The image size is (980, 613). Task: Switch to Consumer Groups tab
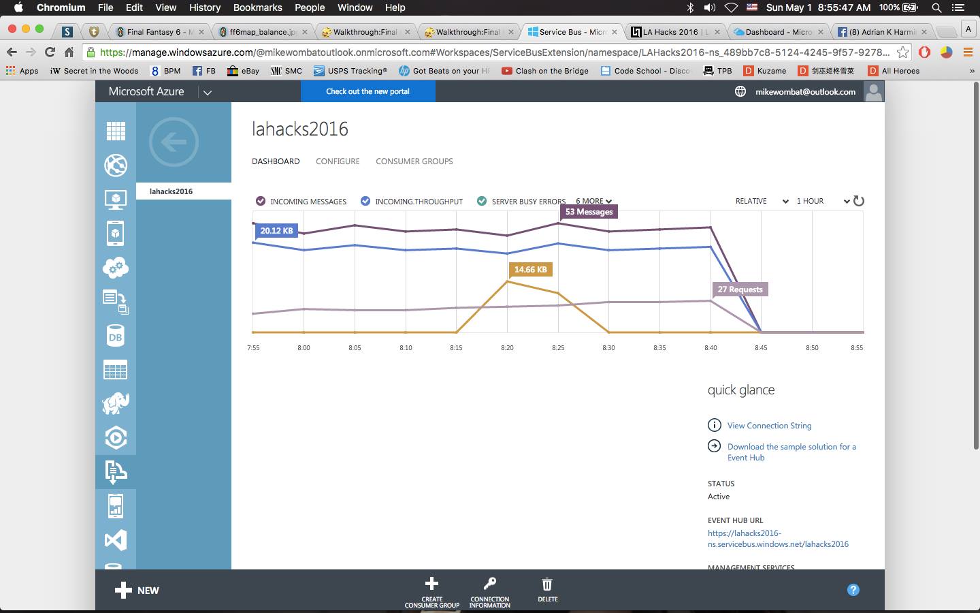tap(414, 161)
